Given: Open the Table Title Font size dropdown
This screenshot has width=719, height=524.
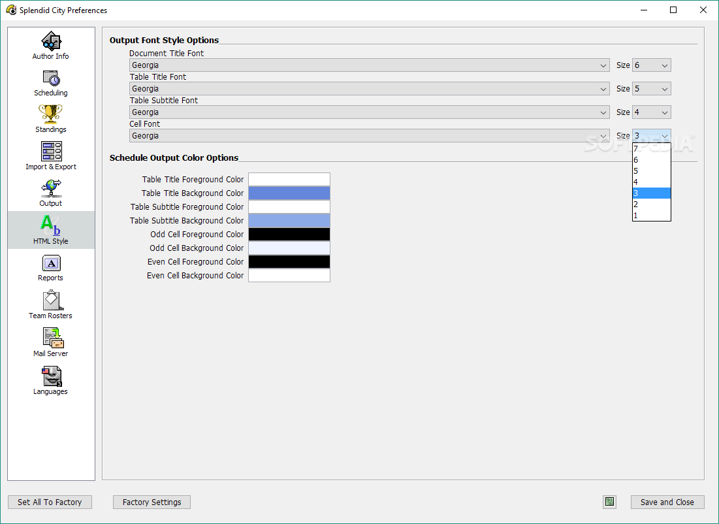Looking at the screenshot, I should pyautogui.click(x=652, y=89).
